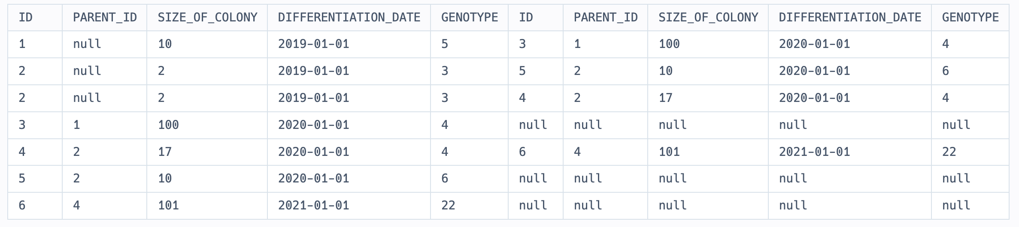Screen dimensions: 1019x227
Task: Click the 17 cell in the second SIZE_OF_COLONY column
Action: [665, 98]
